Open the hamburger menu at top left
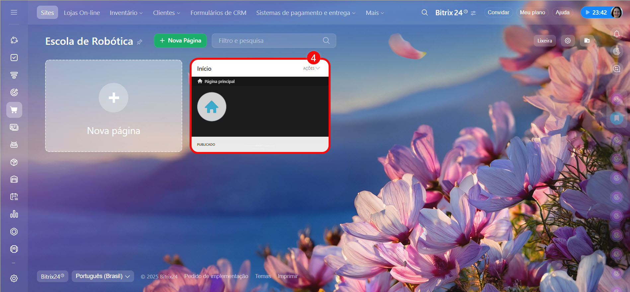 [14, 12]
